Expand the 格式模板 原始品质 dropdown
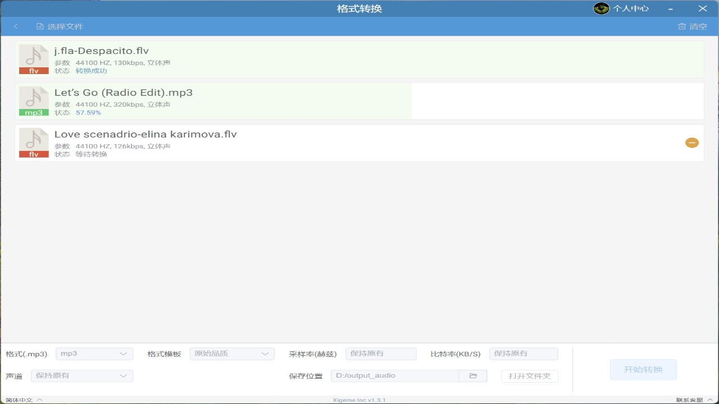 [x=231, y=353]
